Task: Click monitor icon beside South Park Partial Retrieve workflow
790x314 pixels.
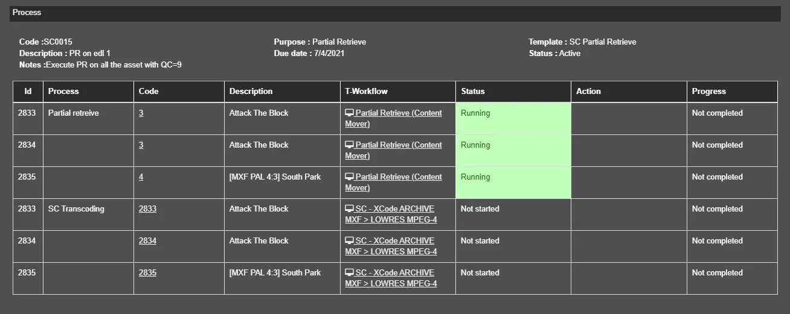Action: coord(349,177)
